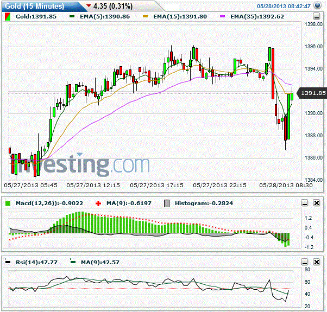Click the green RSI MA(9) legend marker
This screenshot has width=327, height=312.
click(73, 262)
